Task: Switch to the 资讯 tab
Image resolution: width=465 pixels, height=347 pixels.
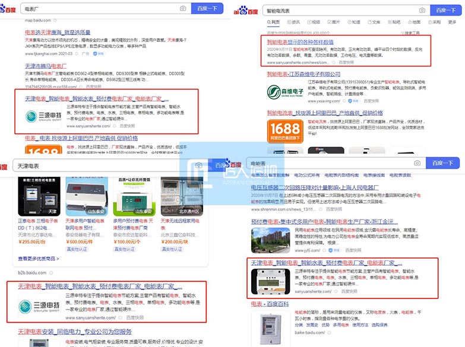Action: point(293,22)
